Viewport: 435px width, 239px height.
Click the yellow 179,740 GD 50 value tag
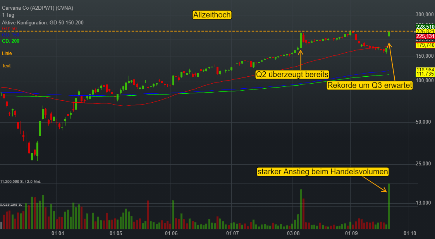click(x=425, y=45)
